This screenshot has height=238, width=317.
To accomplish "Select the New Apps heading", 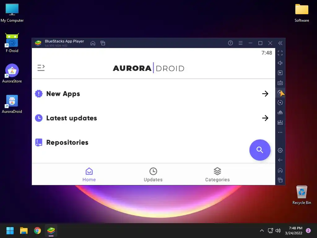I will [x=63, y=94].
